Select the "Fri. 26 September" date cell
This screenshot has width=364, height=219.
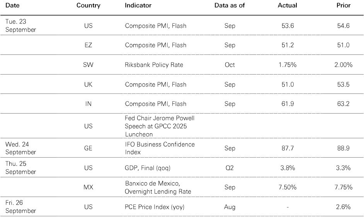pyautogui.click(x=20, y=207)
